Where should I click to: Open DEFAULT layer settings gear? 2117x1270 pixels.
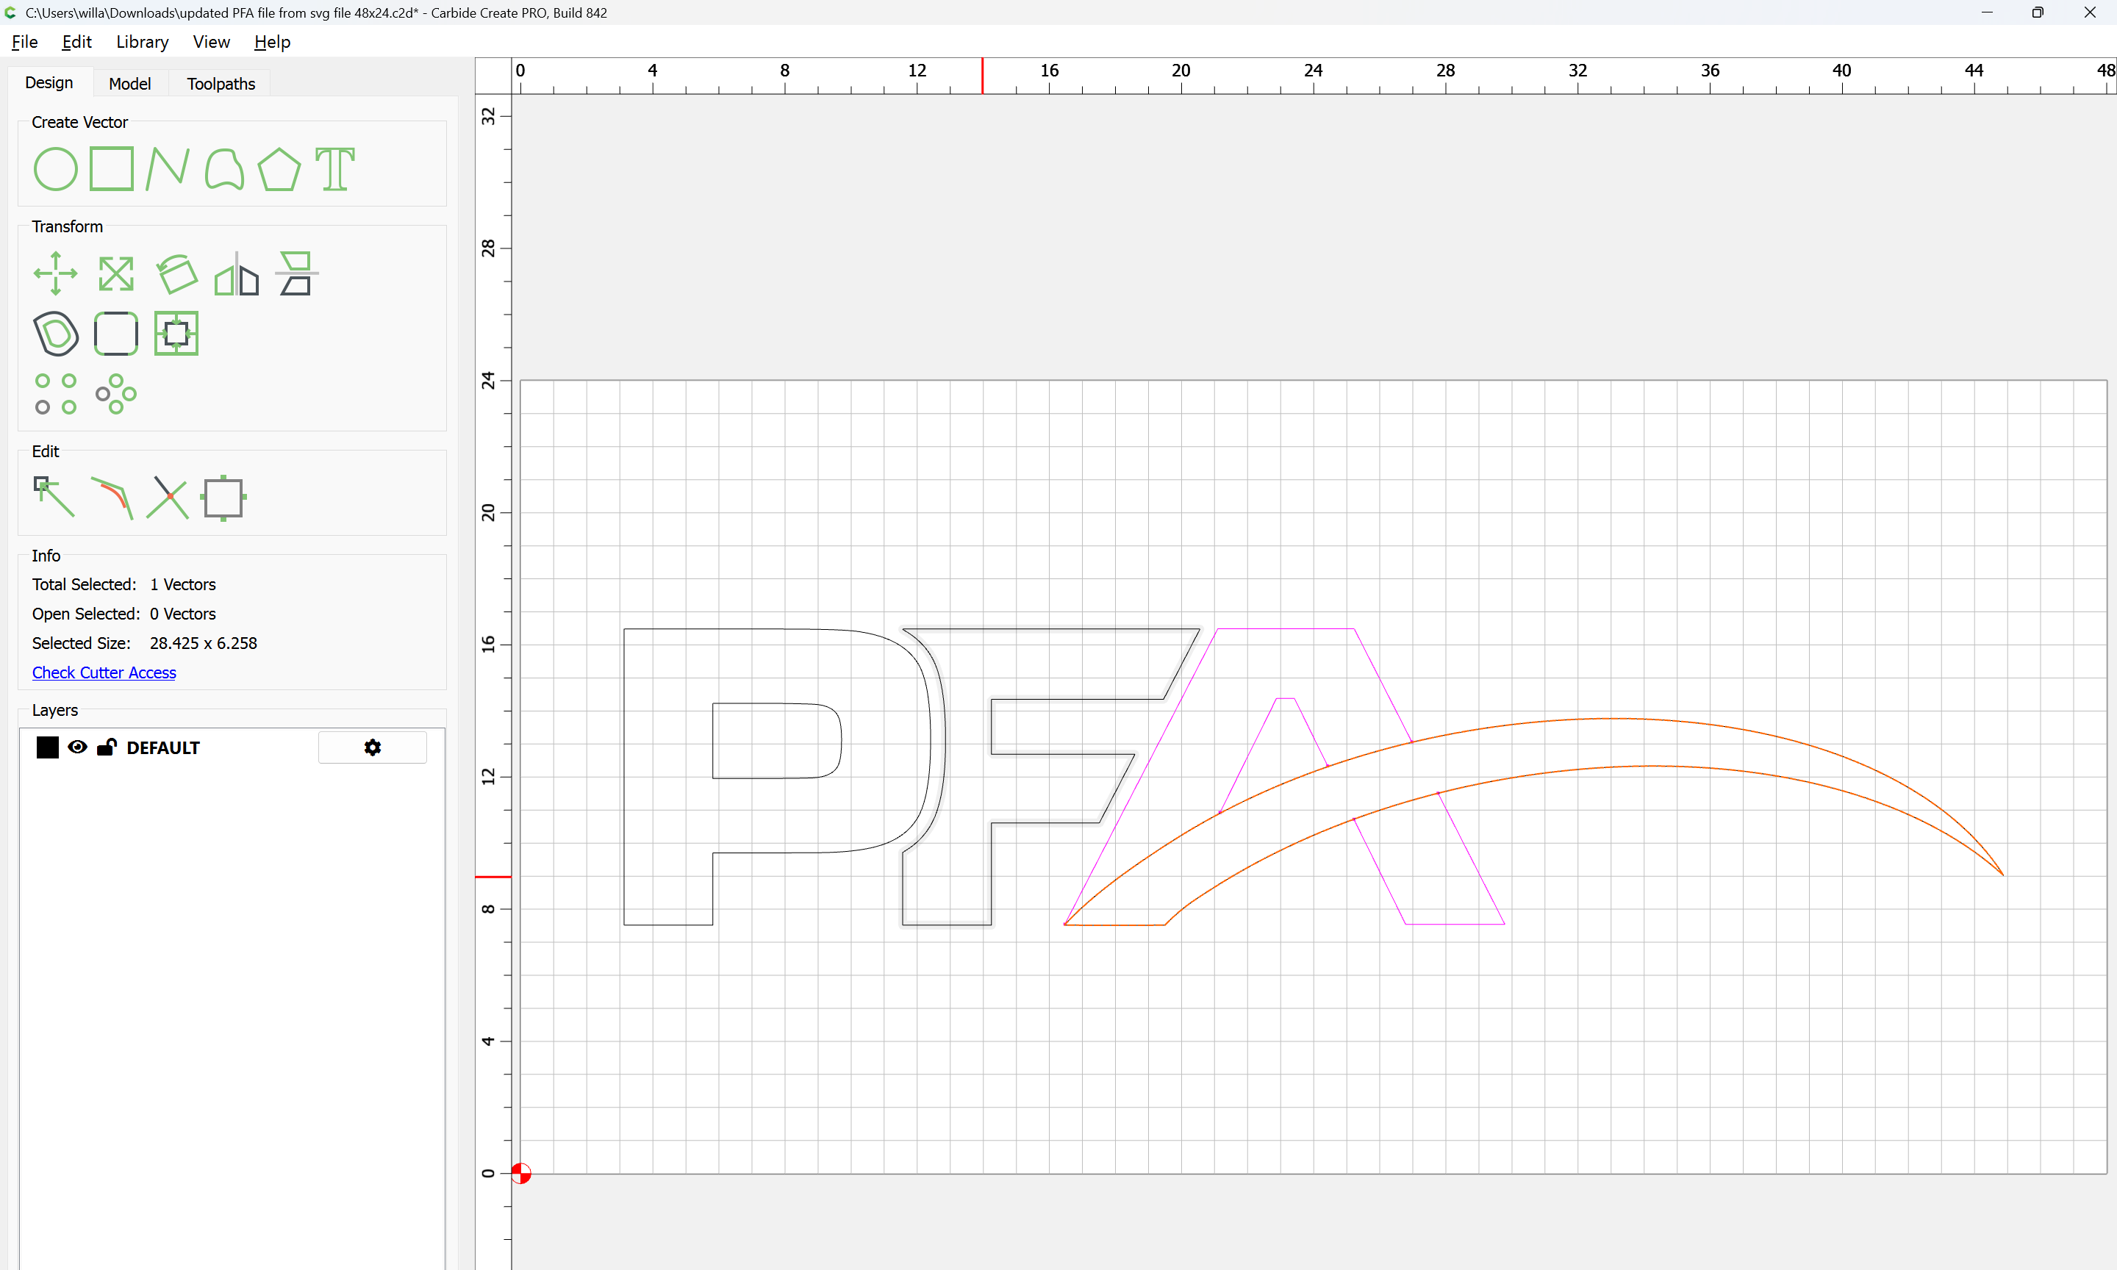[372, 747]
